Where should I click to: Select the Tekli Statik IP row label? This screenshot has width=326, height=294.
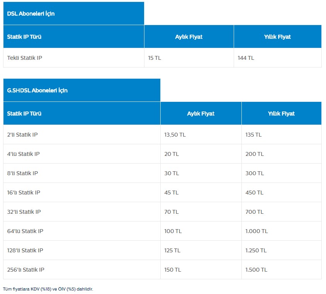pyautogui.click(x=25, y=58)
